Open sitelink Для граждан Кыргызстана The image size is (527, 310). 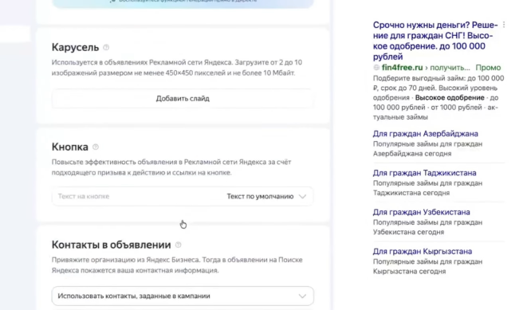coord(422,251)
